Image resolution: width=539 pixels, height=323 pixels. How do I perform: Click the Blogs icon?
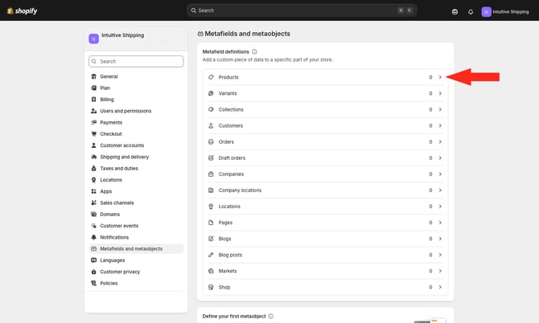[x=211, y=239]
